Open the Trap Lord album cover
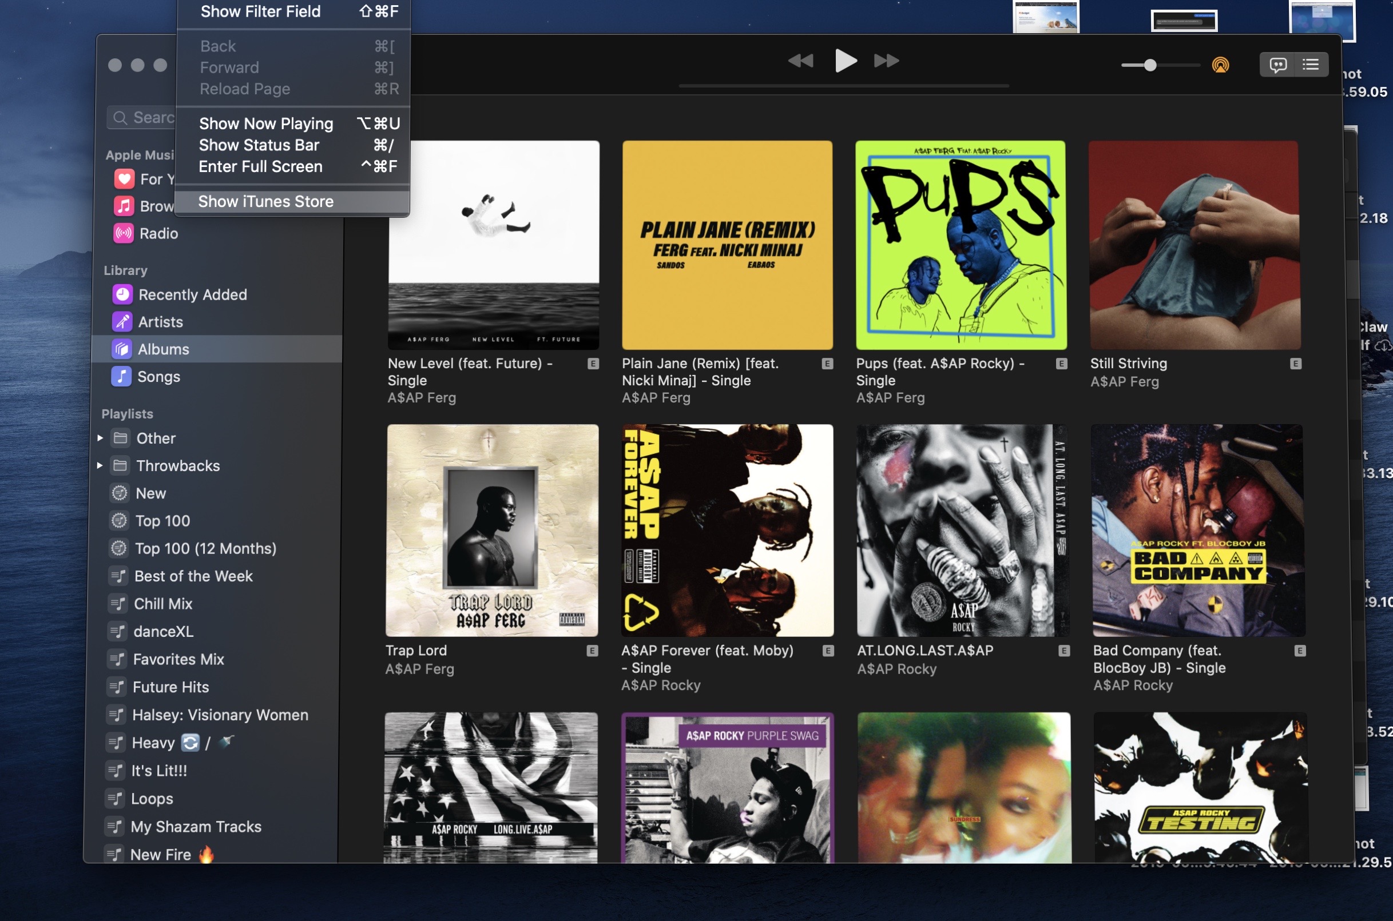 [x=492, y=531]
